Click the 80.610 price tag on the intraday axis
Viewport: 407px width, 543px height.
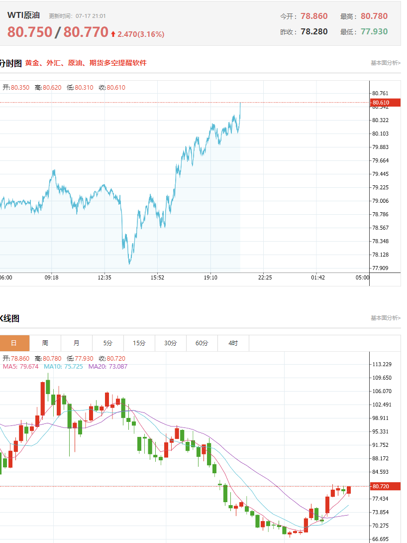pyautogui.click(x=385, y=103)
